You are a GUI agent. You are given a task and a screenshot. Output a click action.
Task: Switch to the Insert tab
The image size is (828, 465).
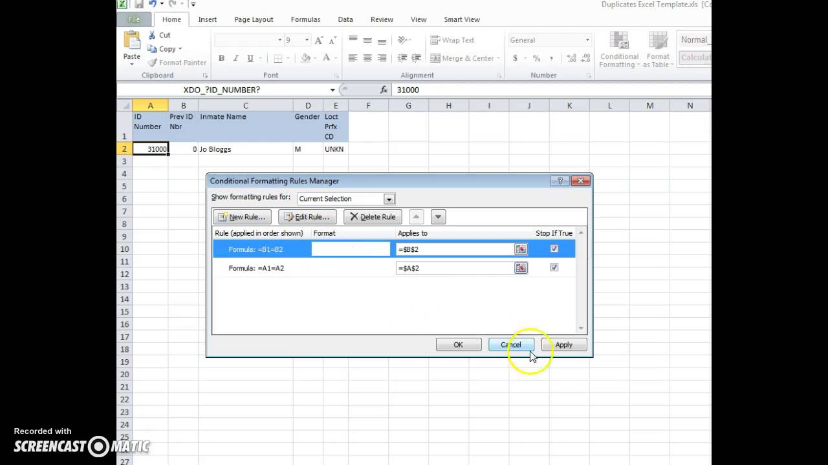coord(208,19)
